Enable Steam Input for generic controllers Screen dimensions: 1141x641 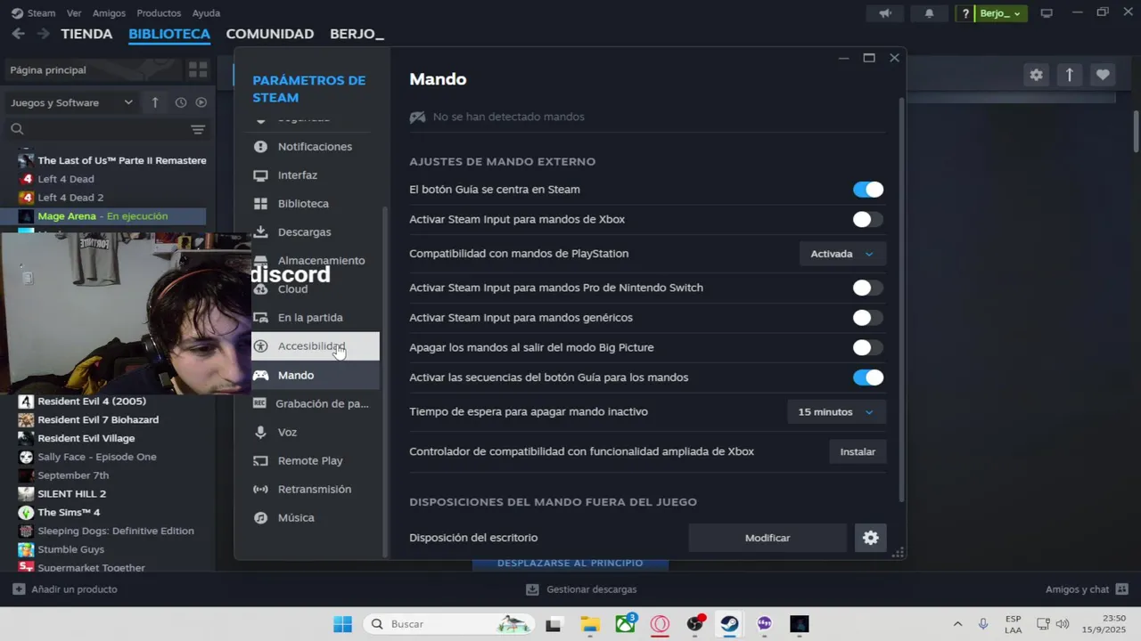click(x=868, y=318)
